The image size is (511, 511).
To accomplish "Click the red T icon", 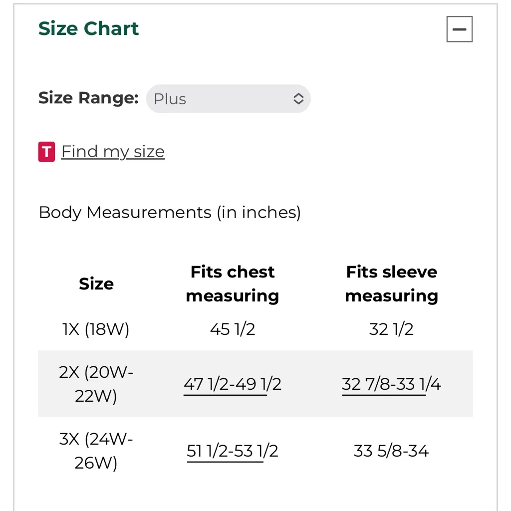I will tap(46, 152).
